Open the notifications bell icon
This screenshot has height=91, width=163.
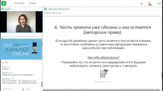click(150, 4)
